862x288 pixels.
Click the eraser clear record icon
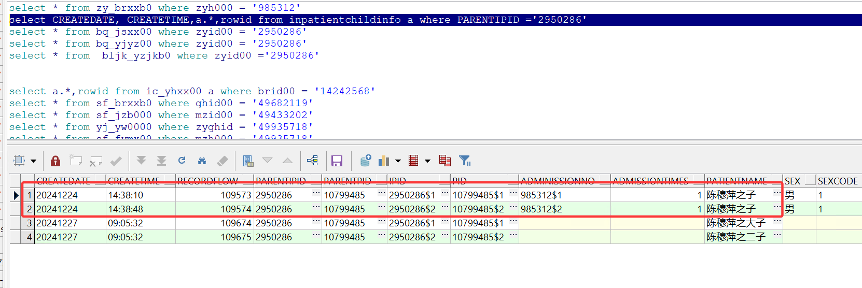point(223,161)
